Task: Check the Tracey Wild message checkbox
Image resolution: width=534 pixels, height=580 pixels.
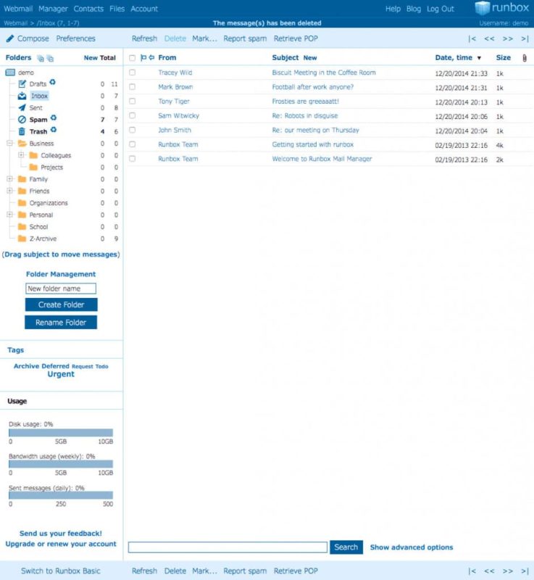Action: coord(133,72)
